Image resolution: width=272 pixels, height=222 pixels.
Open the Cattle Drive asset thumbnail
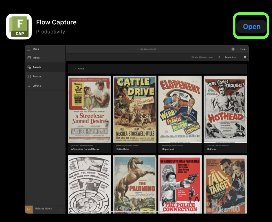(x=134, y=109)
